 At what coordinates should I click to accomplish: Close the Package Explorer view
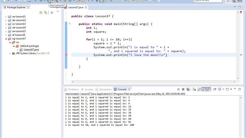click(28, 7)
